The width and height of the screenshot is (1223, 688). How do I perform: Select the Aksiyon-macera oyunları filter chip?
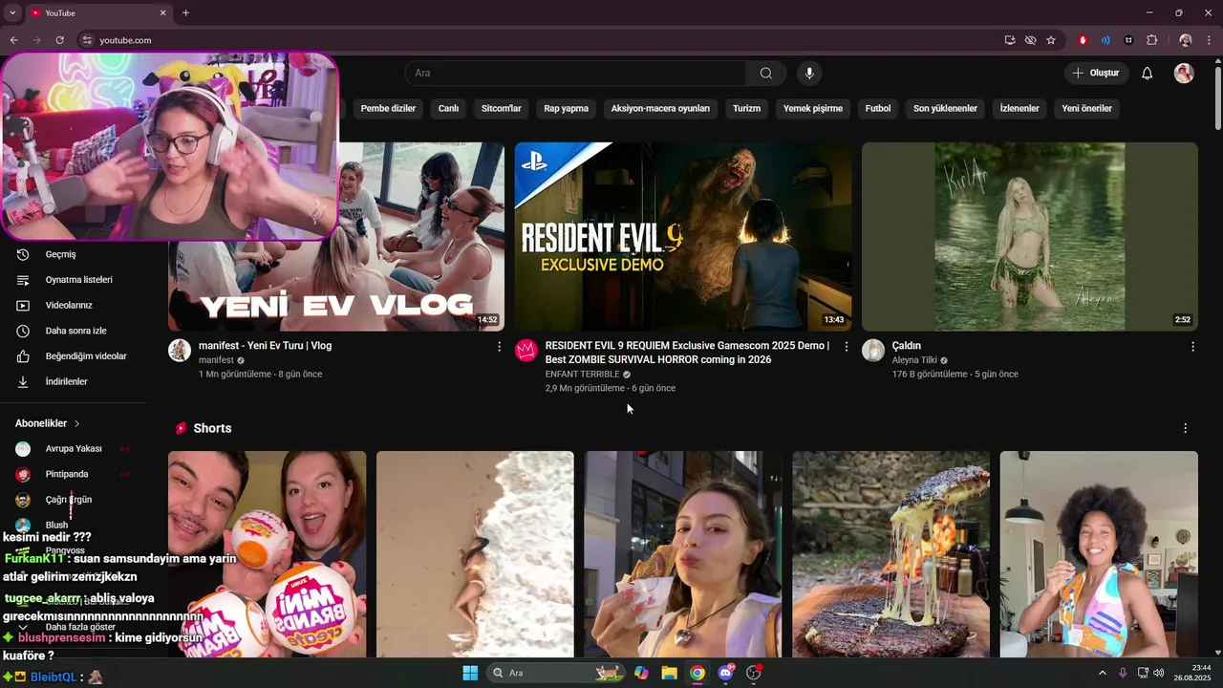(660, 108)
